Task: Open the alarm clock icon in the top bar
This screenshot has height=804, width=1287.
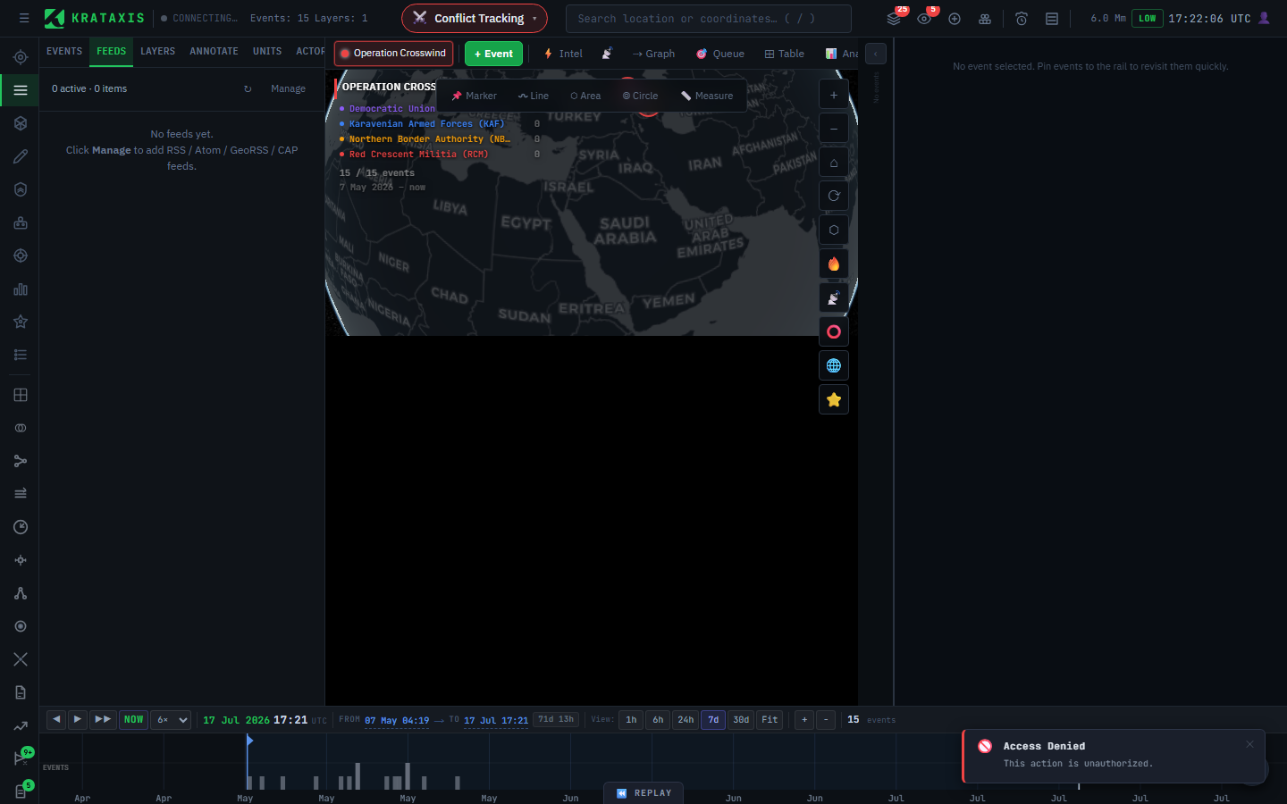Action: (x=1022, y=18)
